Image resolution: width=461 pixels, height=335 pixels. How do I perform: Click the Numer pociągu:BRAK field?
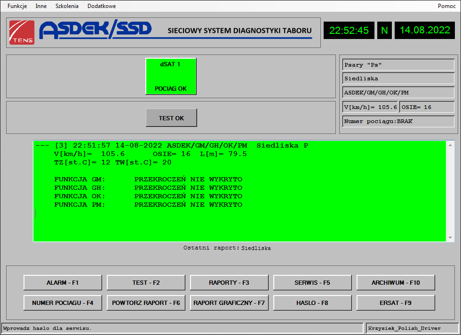tap(398, 121)
